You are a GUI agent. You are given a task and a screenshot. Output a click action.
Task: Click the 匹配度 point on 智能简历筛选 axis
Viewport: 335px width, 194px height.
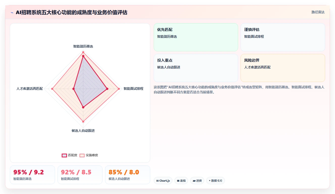pos(83,56)
